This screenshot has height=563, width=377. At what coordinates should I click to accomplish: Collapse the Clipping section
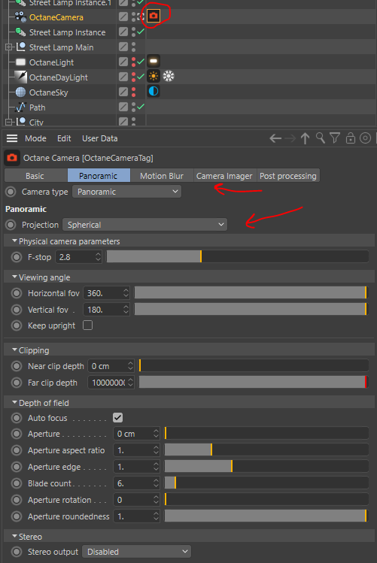(14, 350)
